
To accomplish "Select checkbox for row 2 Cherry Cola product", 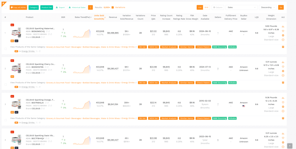I will (6, 84).
